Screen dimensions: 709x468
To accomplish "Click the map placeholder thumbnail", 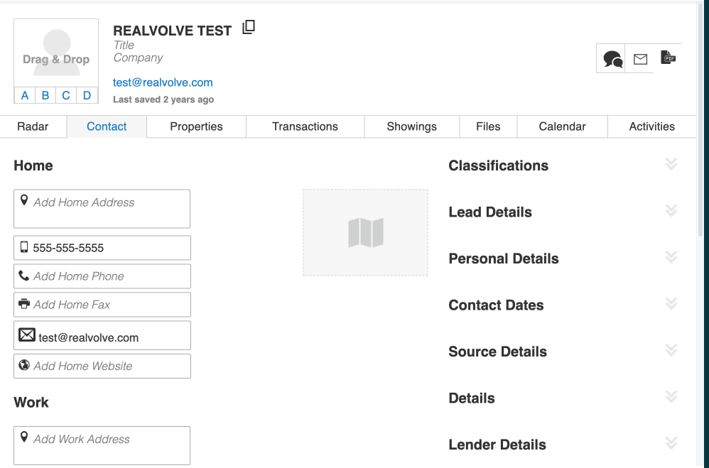I will (365, 232).
